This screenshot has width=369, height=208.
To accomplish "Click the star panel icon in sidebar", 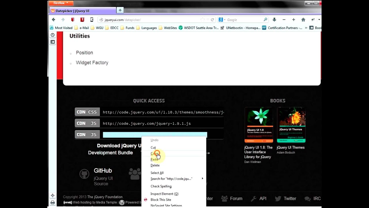I will 52,42.
